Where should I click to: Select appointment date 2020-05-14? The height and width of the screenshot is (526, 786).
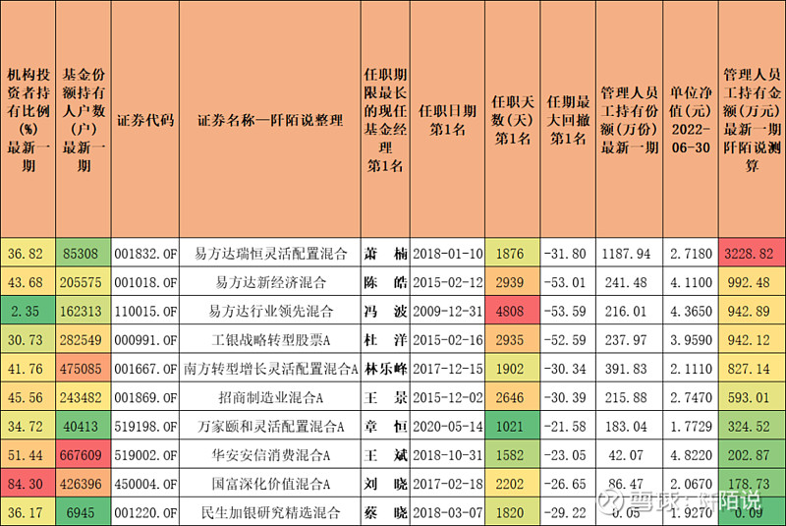(448, 427)
